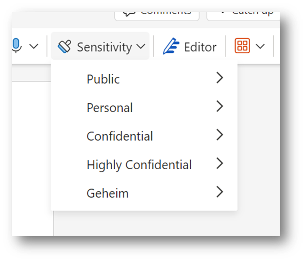Viewport: 305px width, 261px height.
Task: Expand the Public submenu arrow
Action: point(219,78)
